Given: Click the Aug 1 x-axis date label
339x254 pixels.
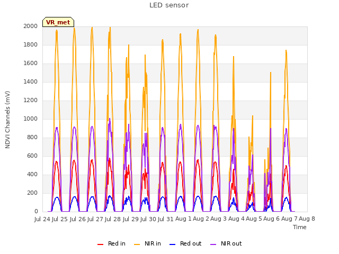Looking at the screenshot, I should click(183, 219).
